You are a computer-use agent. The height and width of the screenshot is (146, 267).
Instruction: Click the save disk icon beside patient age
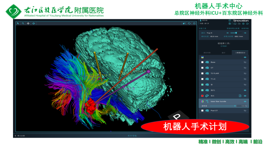click(x=230, y=23)
